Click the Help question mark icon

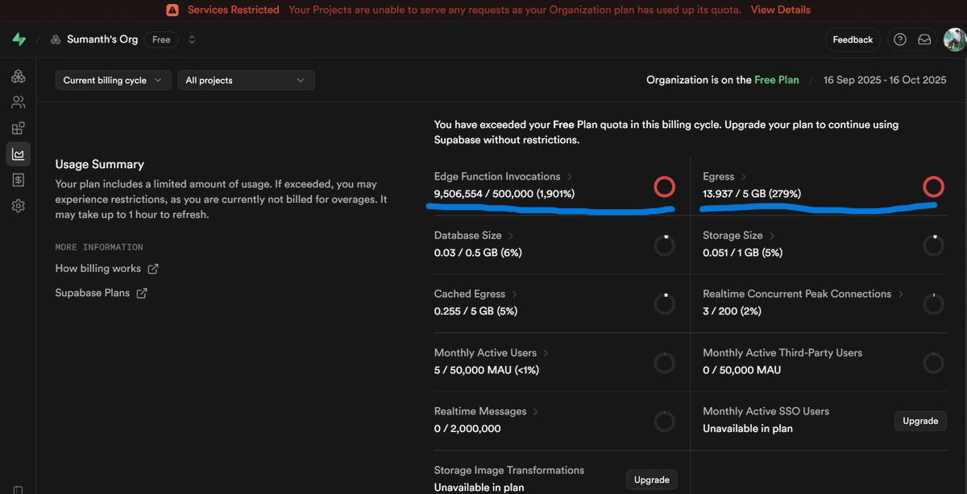click(x=900, y=39)
